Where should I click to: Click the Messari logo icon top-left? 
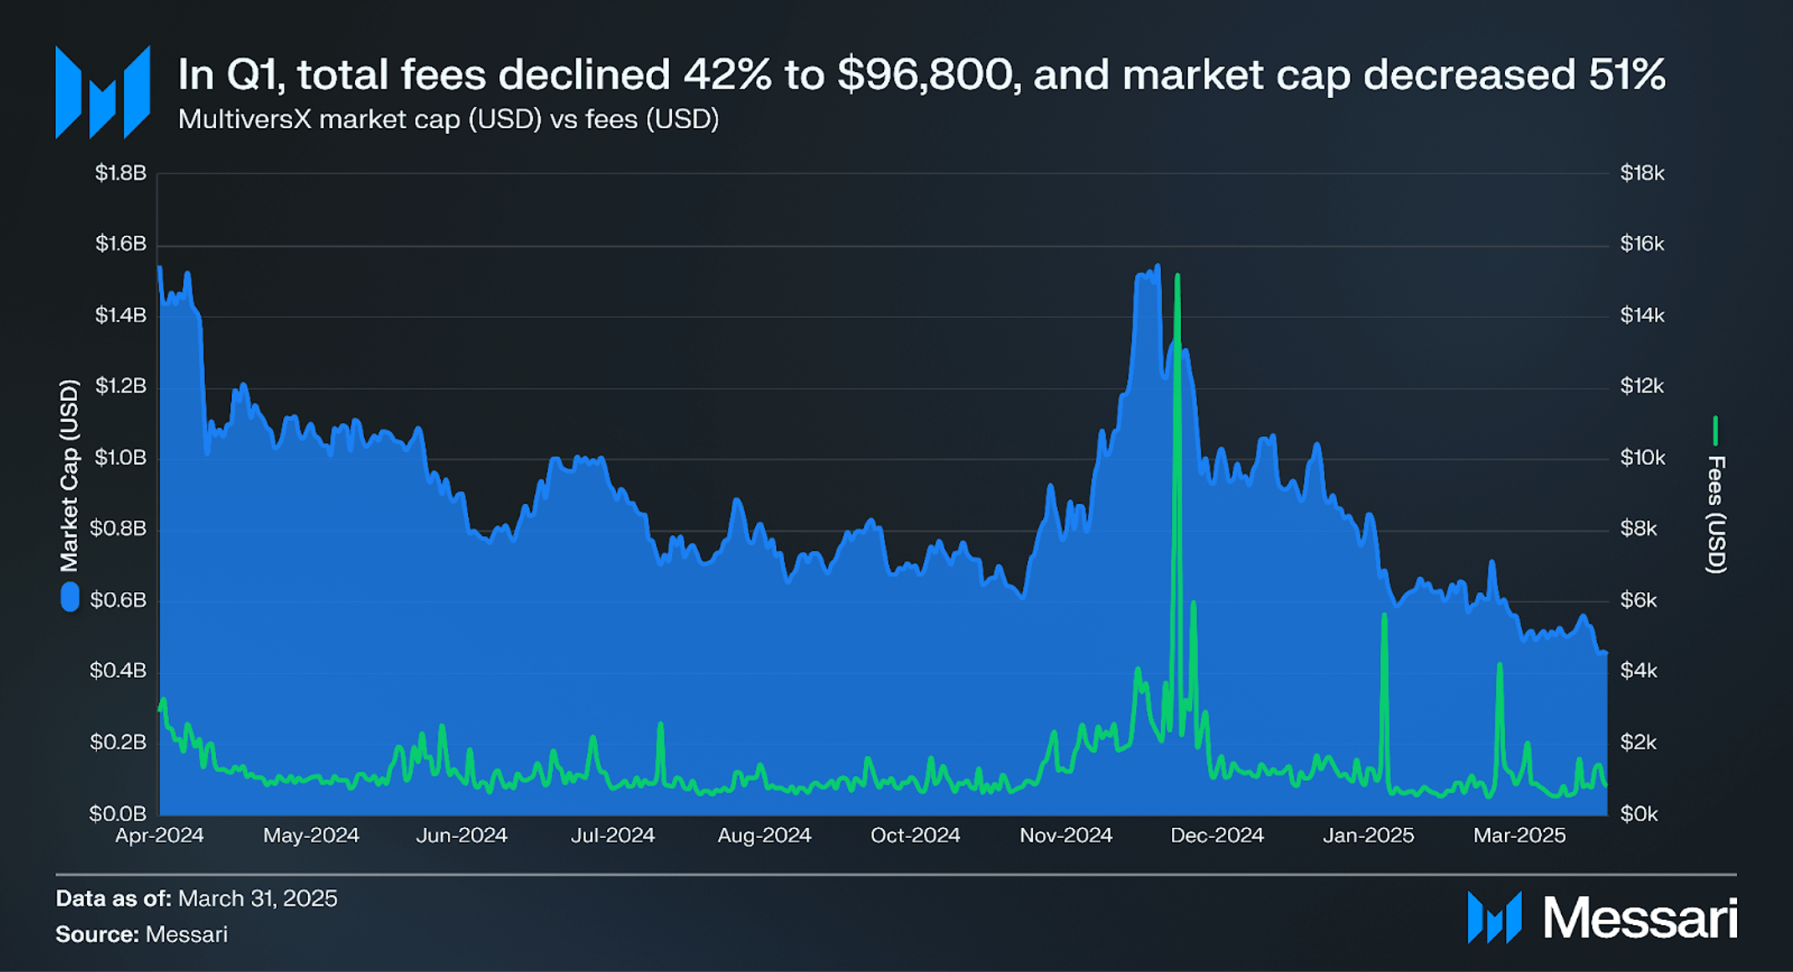point(102,92)
